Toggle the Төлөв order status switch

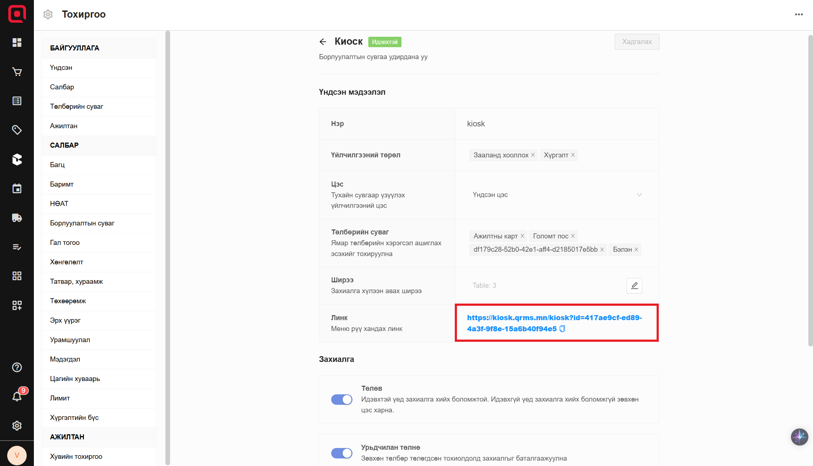(342, 399)
